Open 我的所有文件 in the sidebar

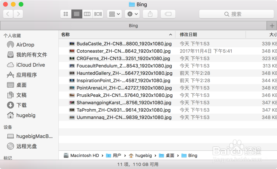pyautogui.click(x=27, y=55)
